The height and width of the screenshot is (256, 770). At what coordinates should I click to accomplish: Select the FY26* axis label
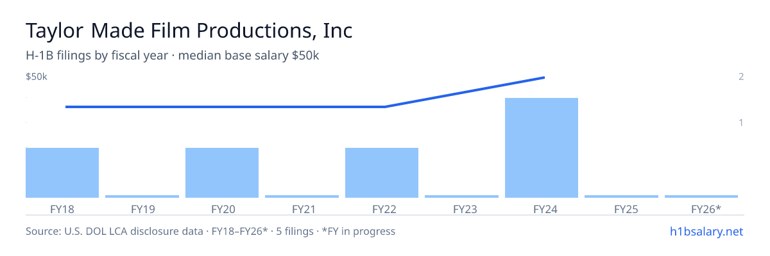coord(706,209)
